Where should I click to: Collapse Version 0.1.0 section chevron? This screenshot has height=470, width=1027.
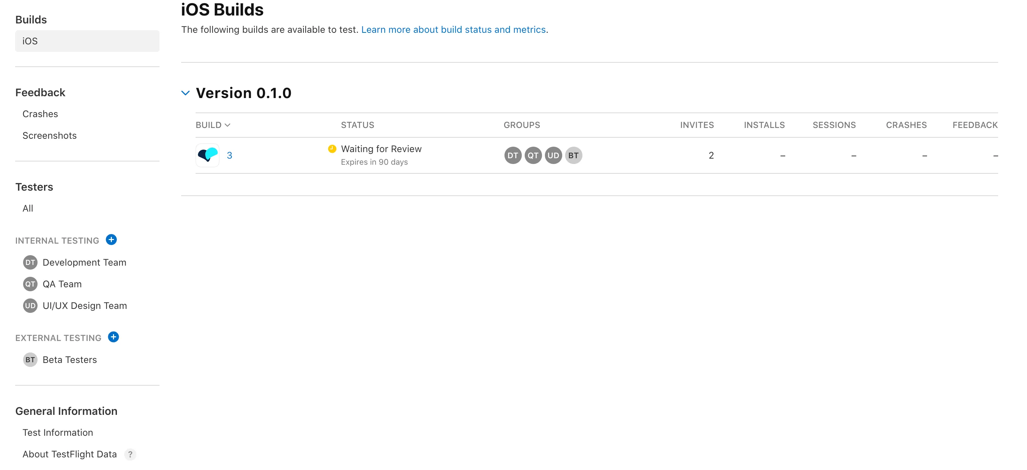point(186,92)
